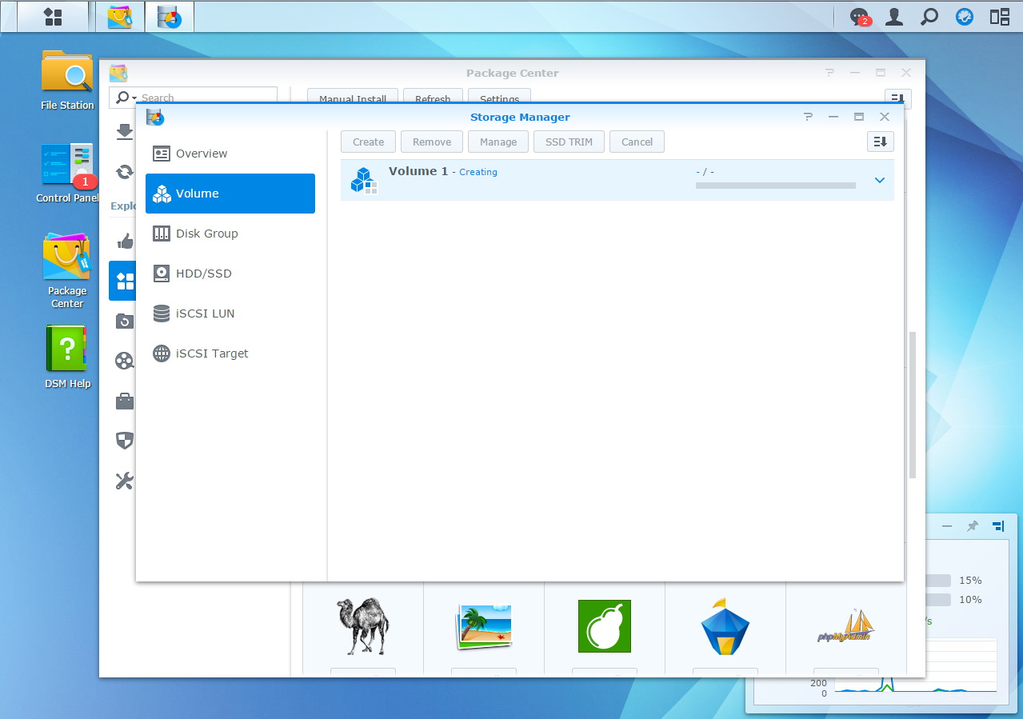Viewport: 1023px width, 719px height.
Task: Open the taskbar search magnifier
Action: tap(929, 17)
